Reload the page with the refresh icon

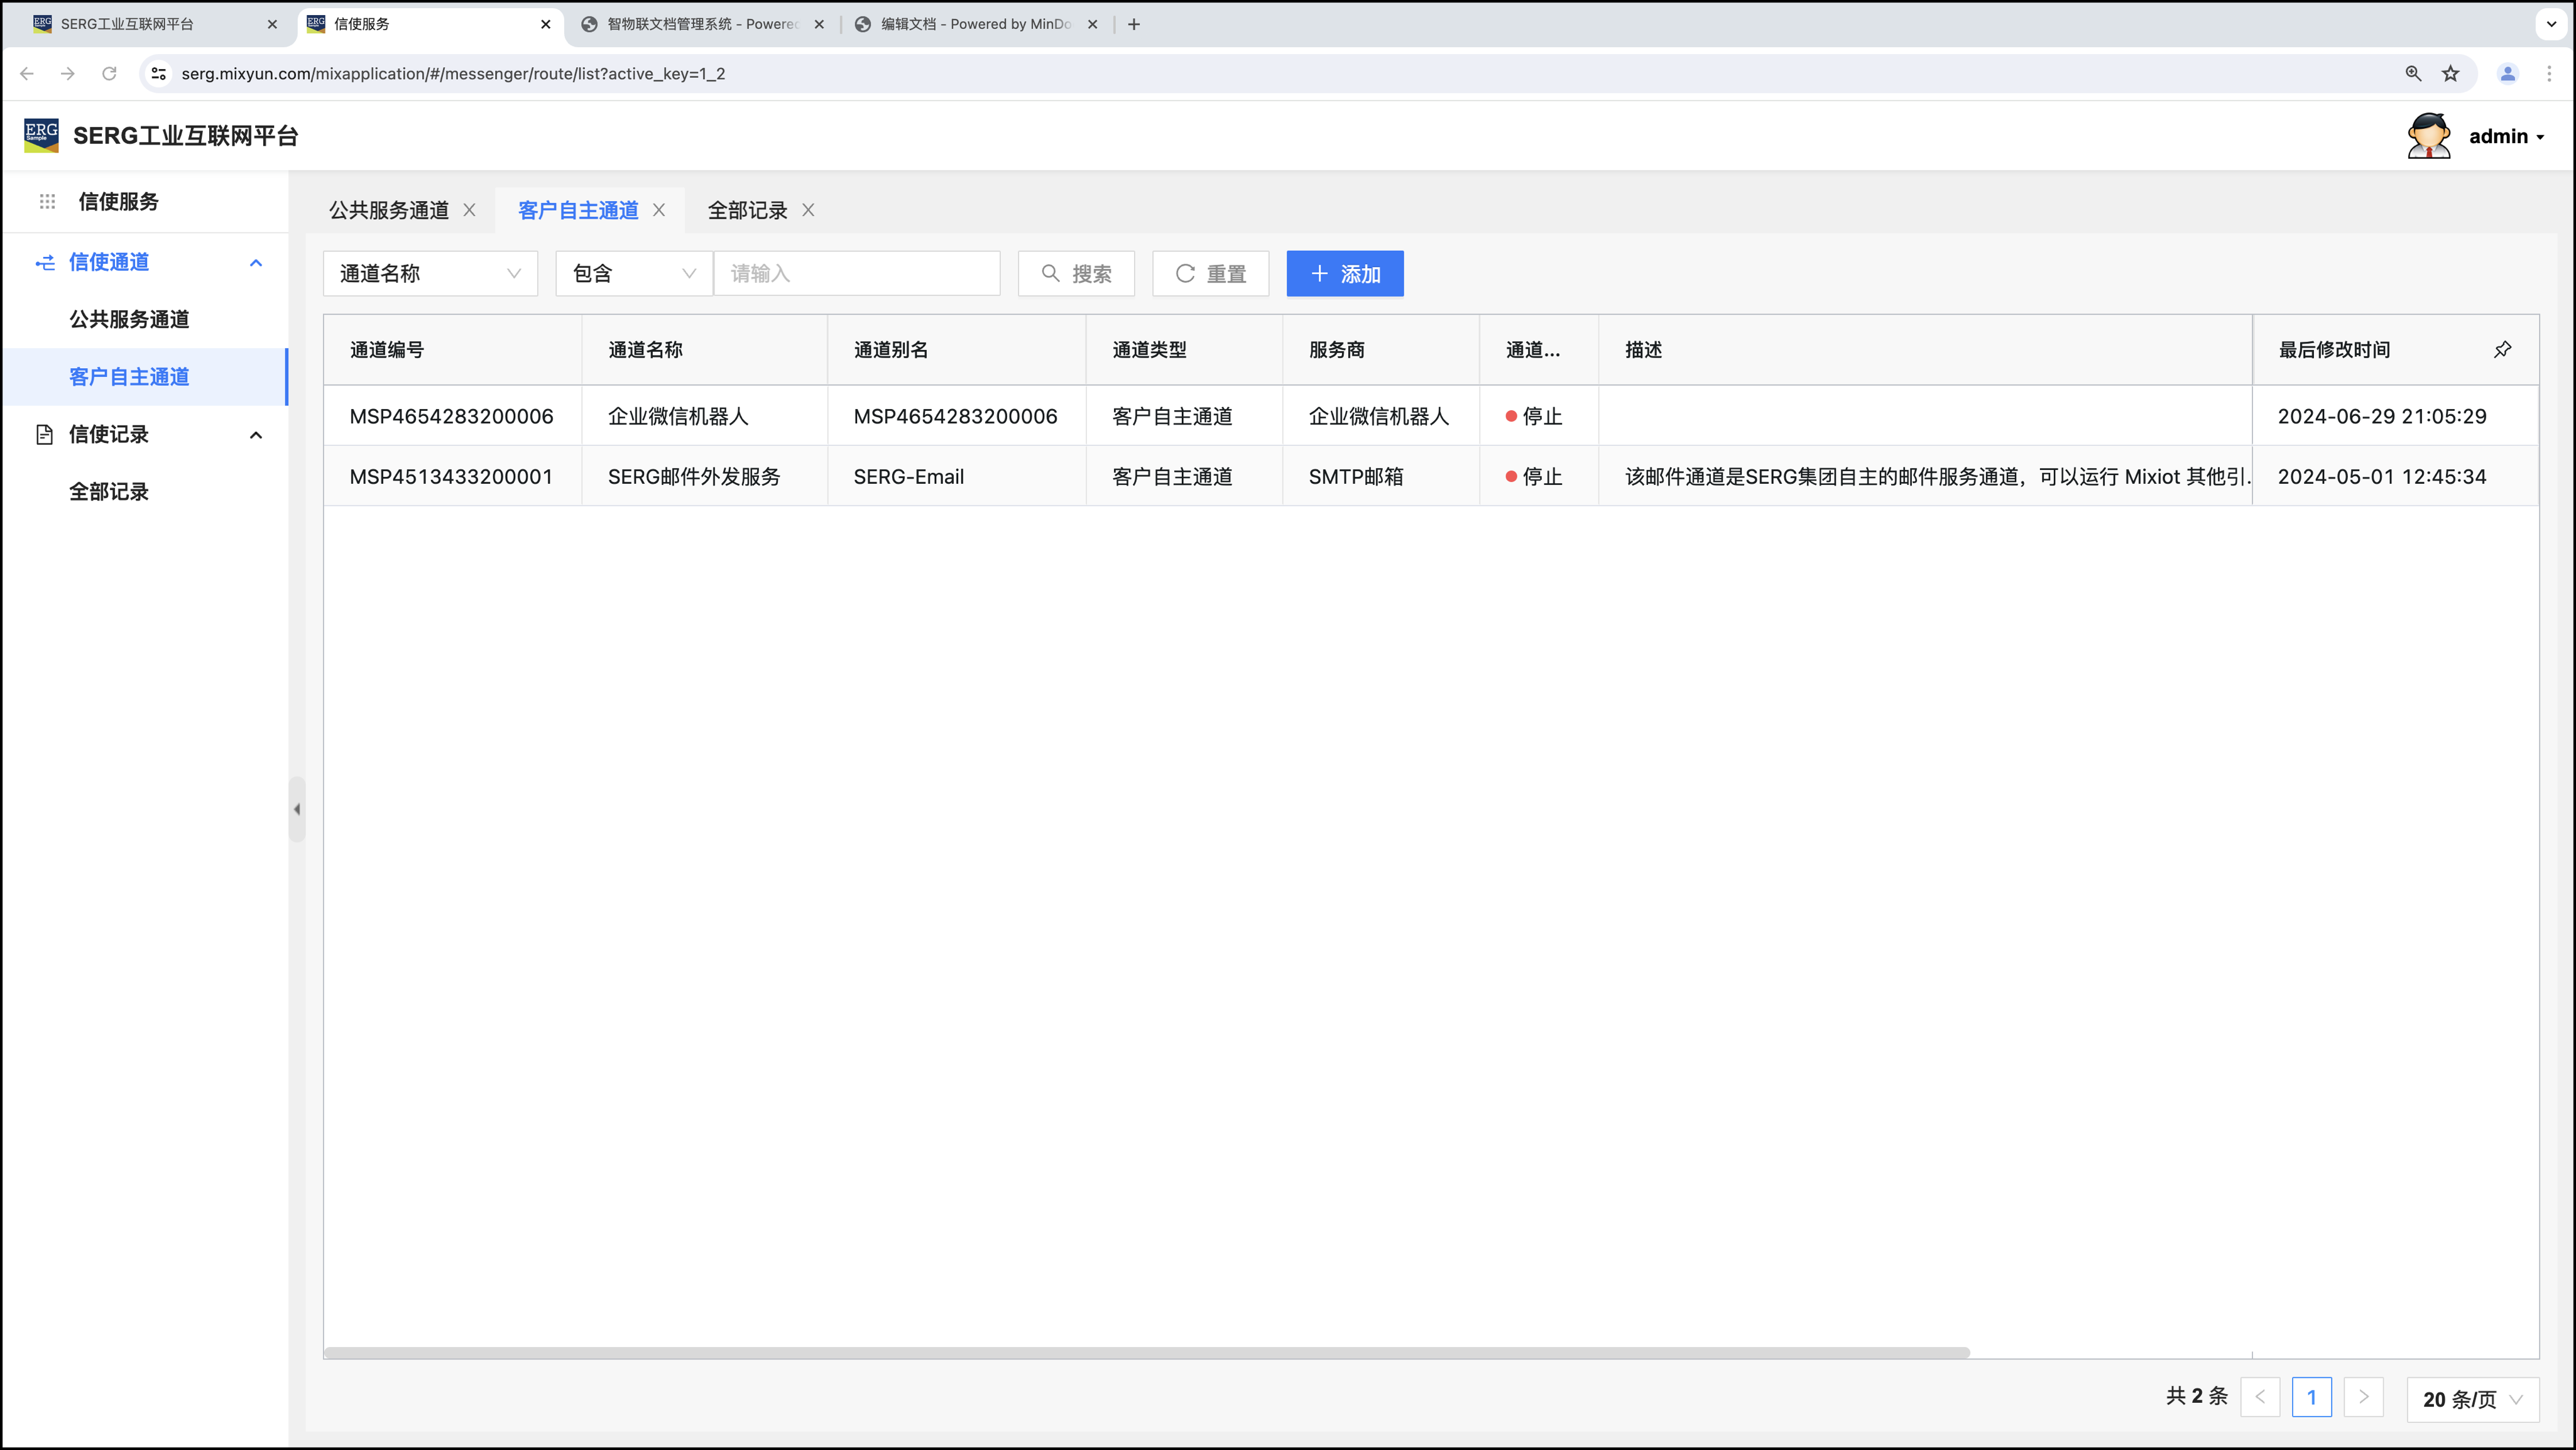(x=109, y=74)
